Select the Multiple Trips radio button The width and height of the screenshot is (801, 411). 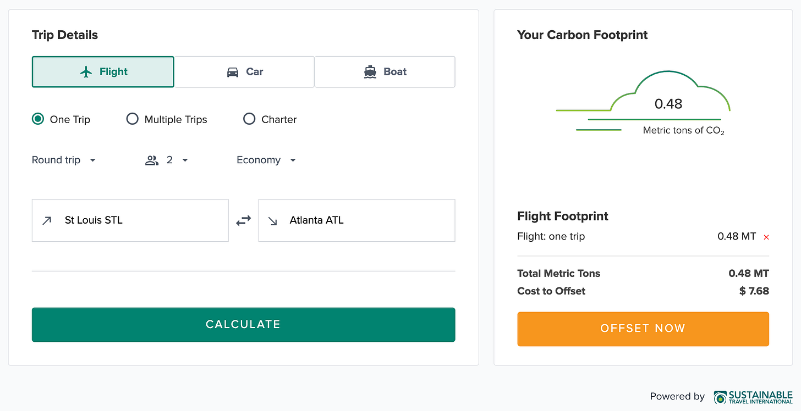[133, 119]
